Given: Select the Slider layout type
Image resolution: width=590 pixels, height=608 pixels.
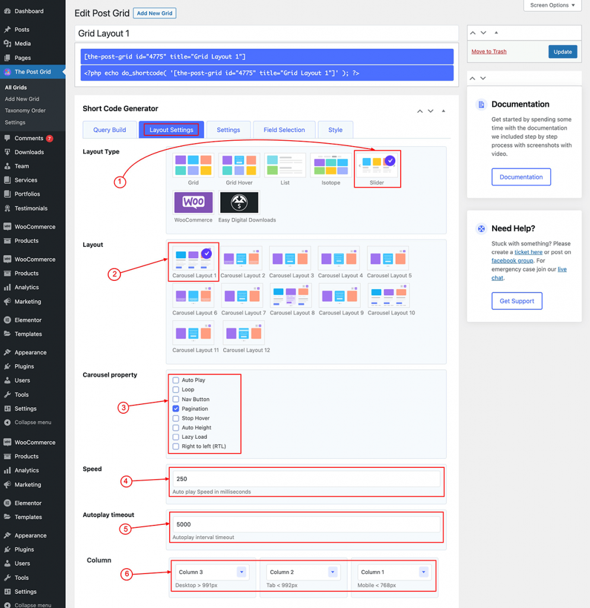Looking at the screenshot, I should pyautogui.click(x=377, y=166).
